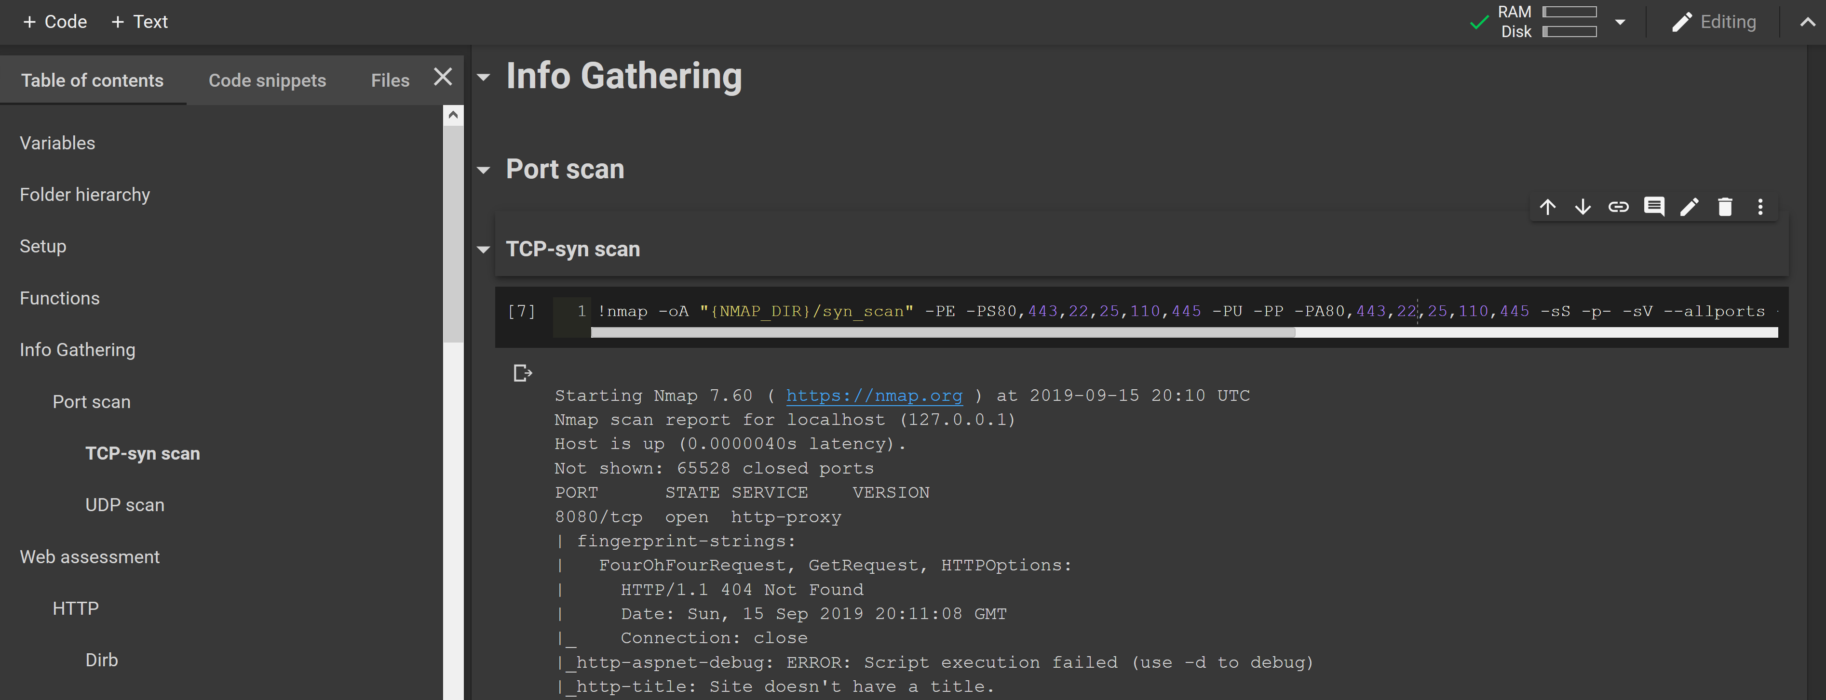This screenshot has height=700, width=1826.
Task: Click the toggle cell output icon
Action: click(522, 371)
